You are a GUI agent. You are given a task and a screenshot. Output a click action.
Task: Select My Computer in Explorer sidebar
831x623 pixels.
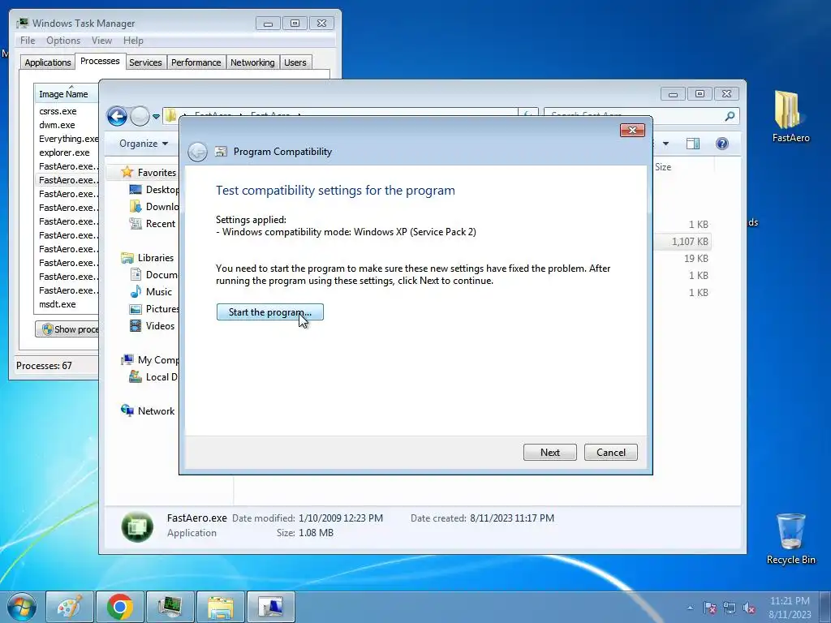150,359
